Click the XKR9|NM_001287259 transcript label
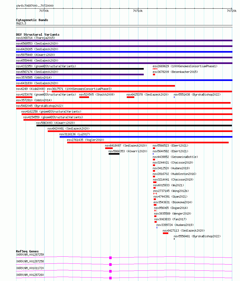Image resolution: width=240 pixels, height=281 pixels. [x=30, y=255]
